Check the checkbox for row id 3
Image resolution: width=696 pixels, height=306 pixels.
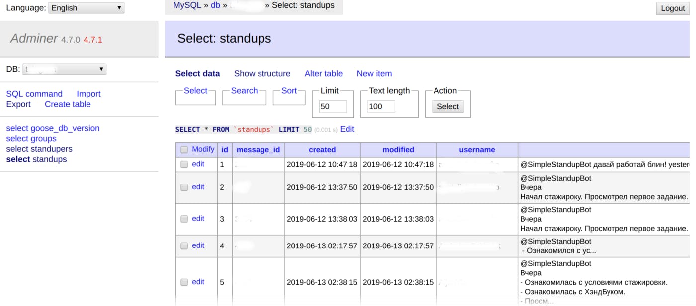click(x=184, y=219)
